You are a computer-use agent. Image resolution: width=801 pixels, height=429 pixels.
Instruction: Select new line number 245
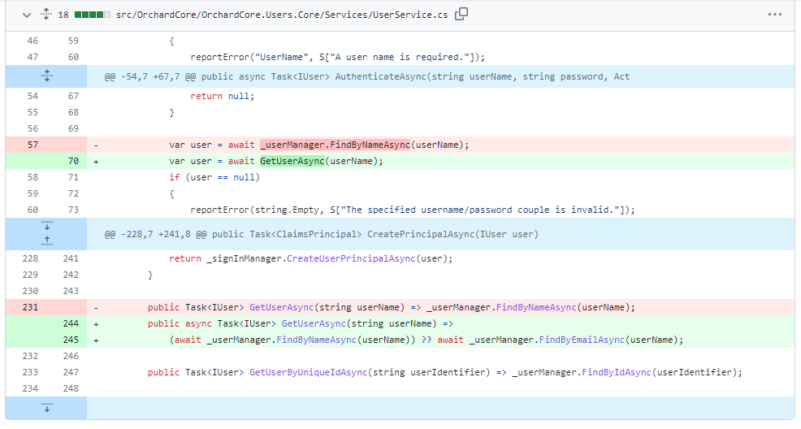point(71,340)
